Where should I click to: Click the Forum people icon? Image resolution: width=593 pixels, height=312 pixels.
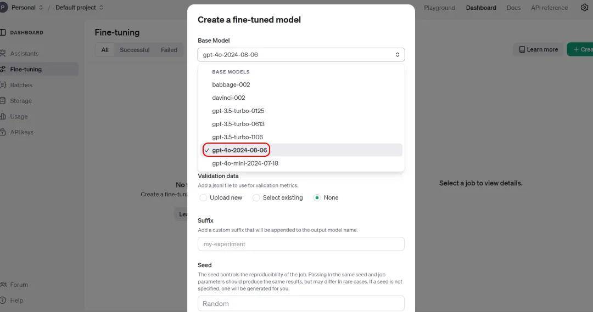[3, 285]
